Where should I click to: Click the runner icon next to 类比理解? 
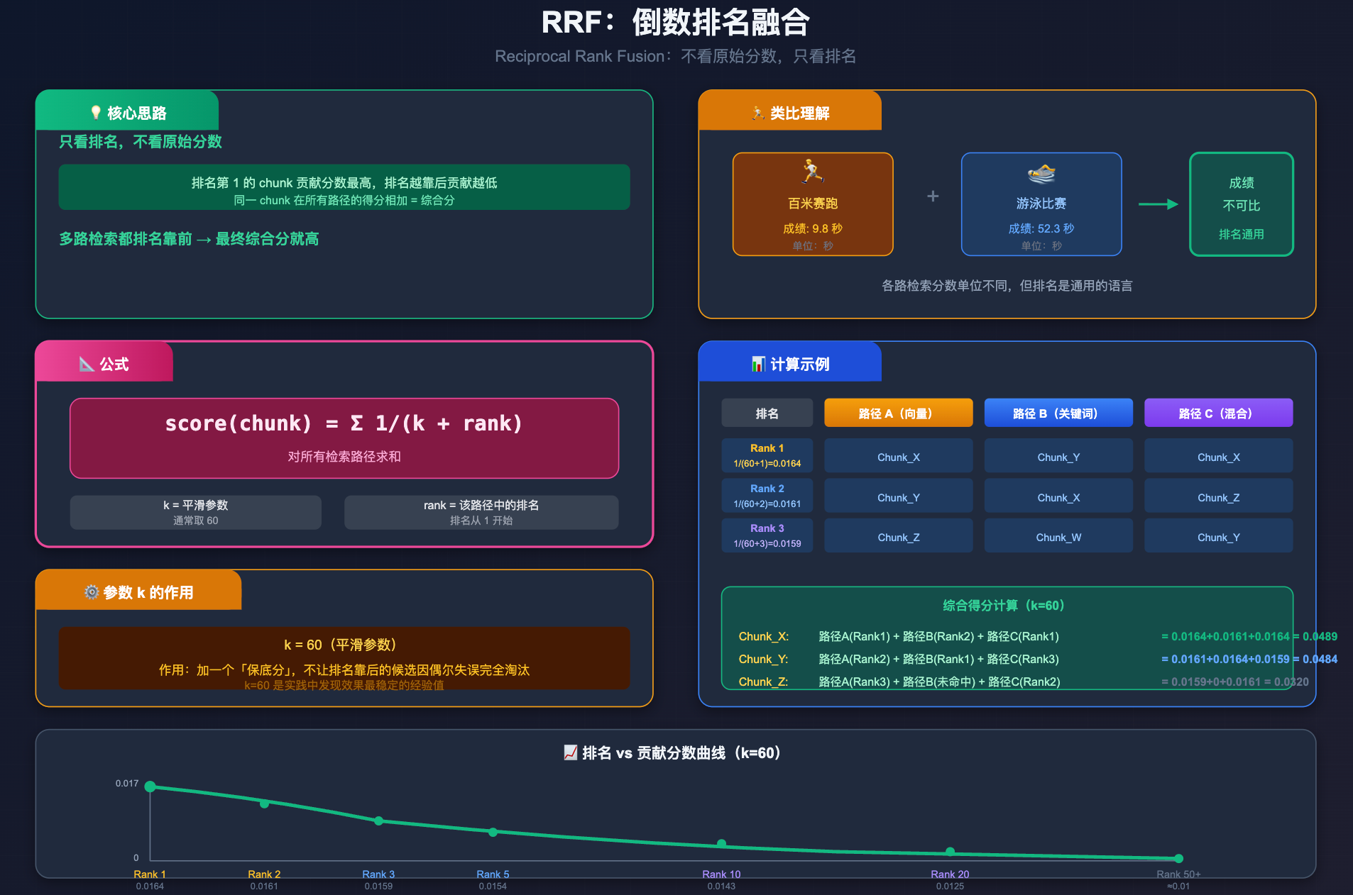pyautogui.click(x=758, y=113)
